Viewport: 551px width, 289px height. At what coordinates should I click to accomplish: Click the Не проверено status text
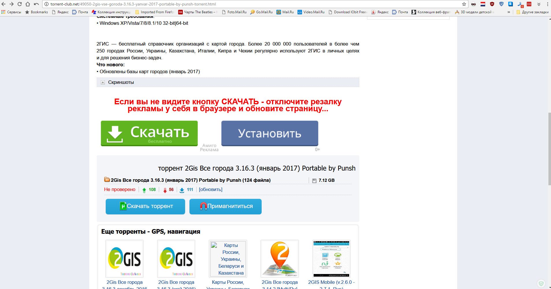(x=120, y=190)
